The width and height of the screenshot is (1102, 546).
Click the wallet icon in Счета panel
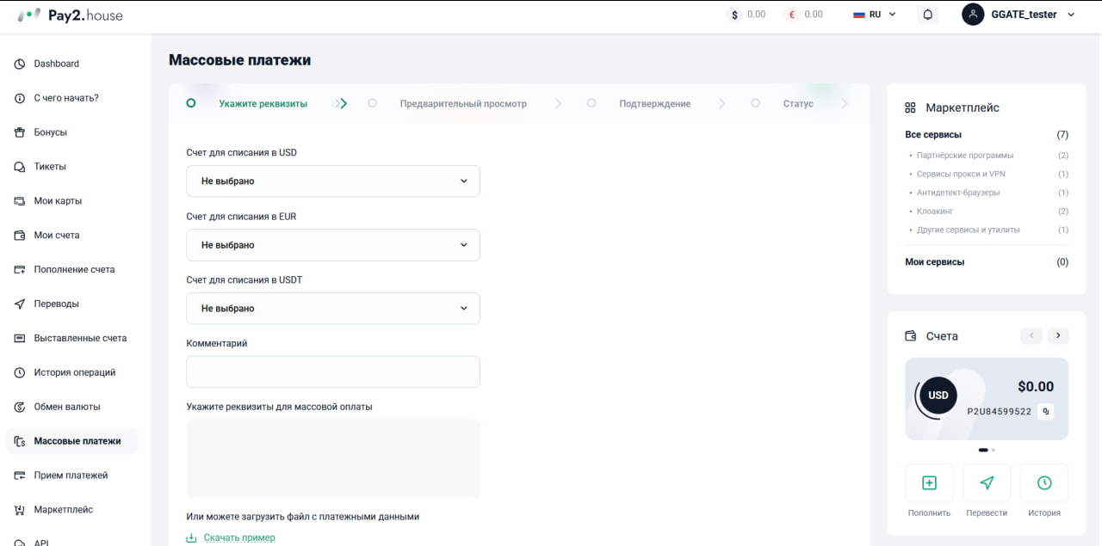(x=911, y=336)
